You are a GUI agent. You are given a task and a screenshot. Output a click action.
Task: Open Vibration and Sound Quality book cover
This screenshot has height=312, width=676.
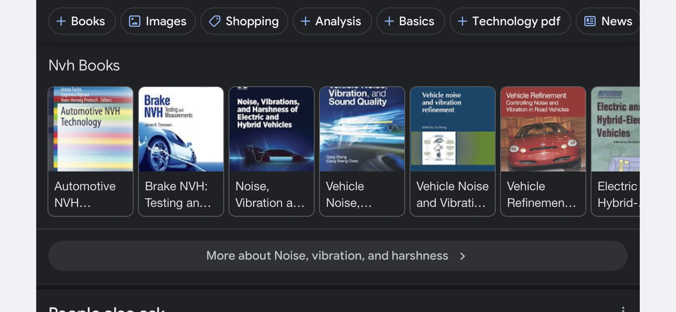point(362,129)
